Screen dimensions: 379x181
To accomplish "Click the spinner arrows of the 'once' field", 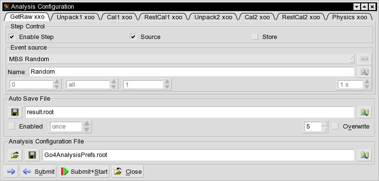I will pyautogui.click(x=87, y=127).
